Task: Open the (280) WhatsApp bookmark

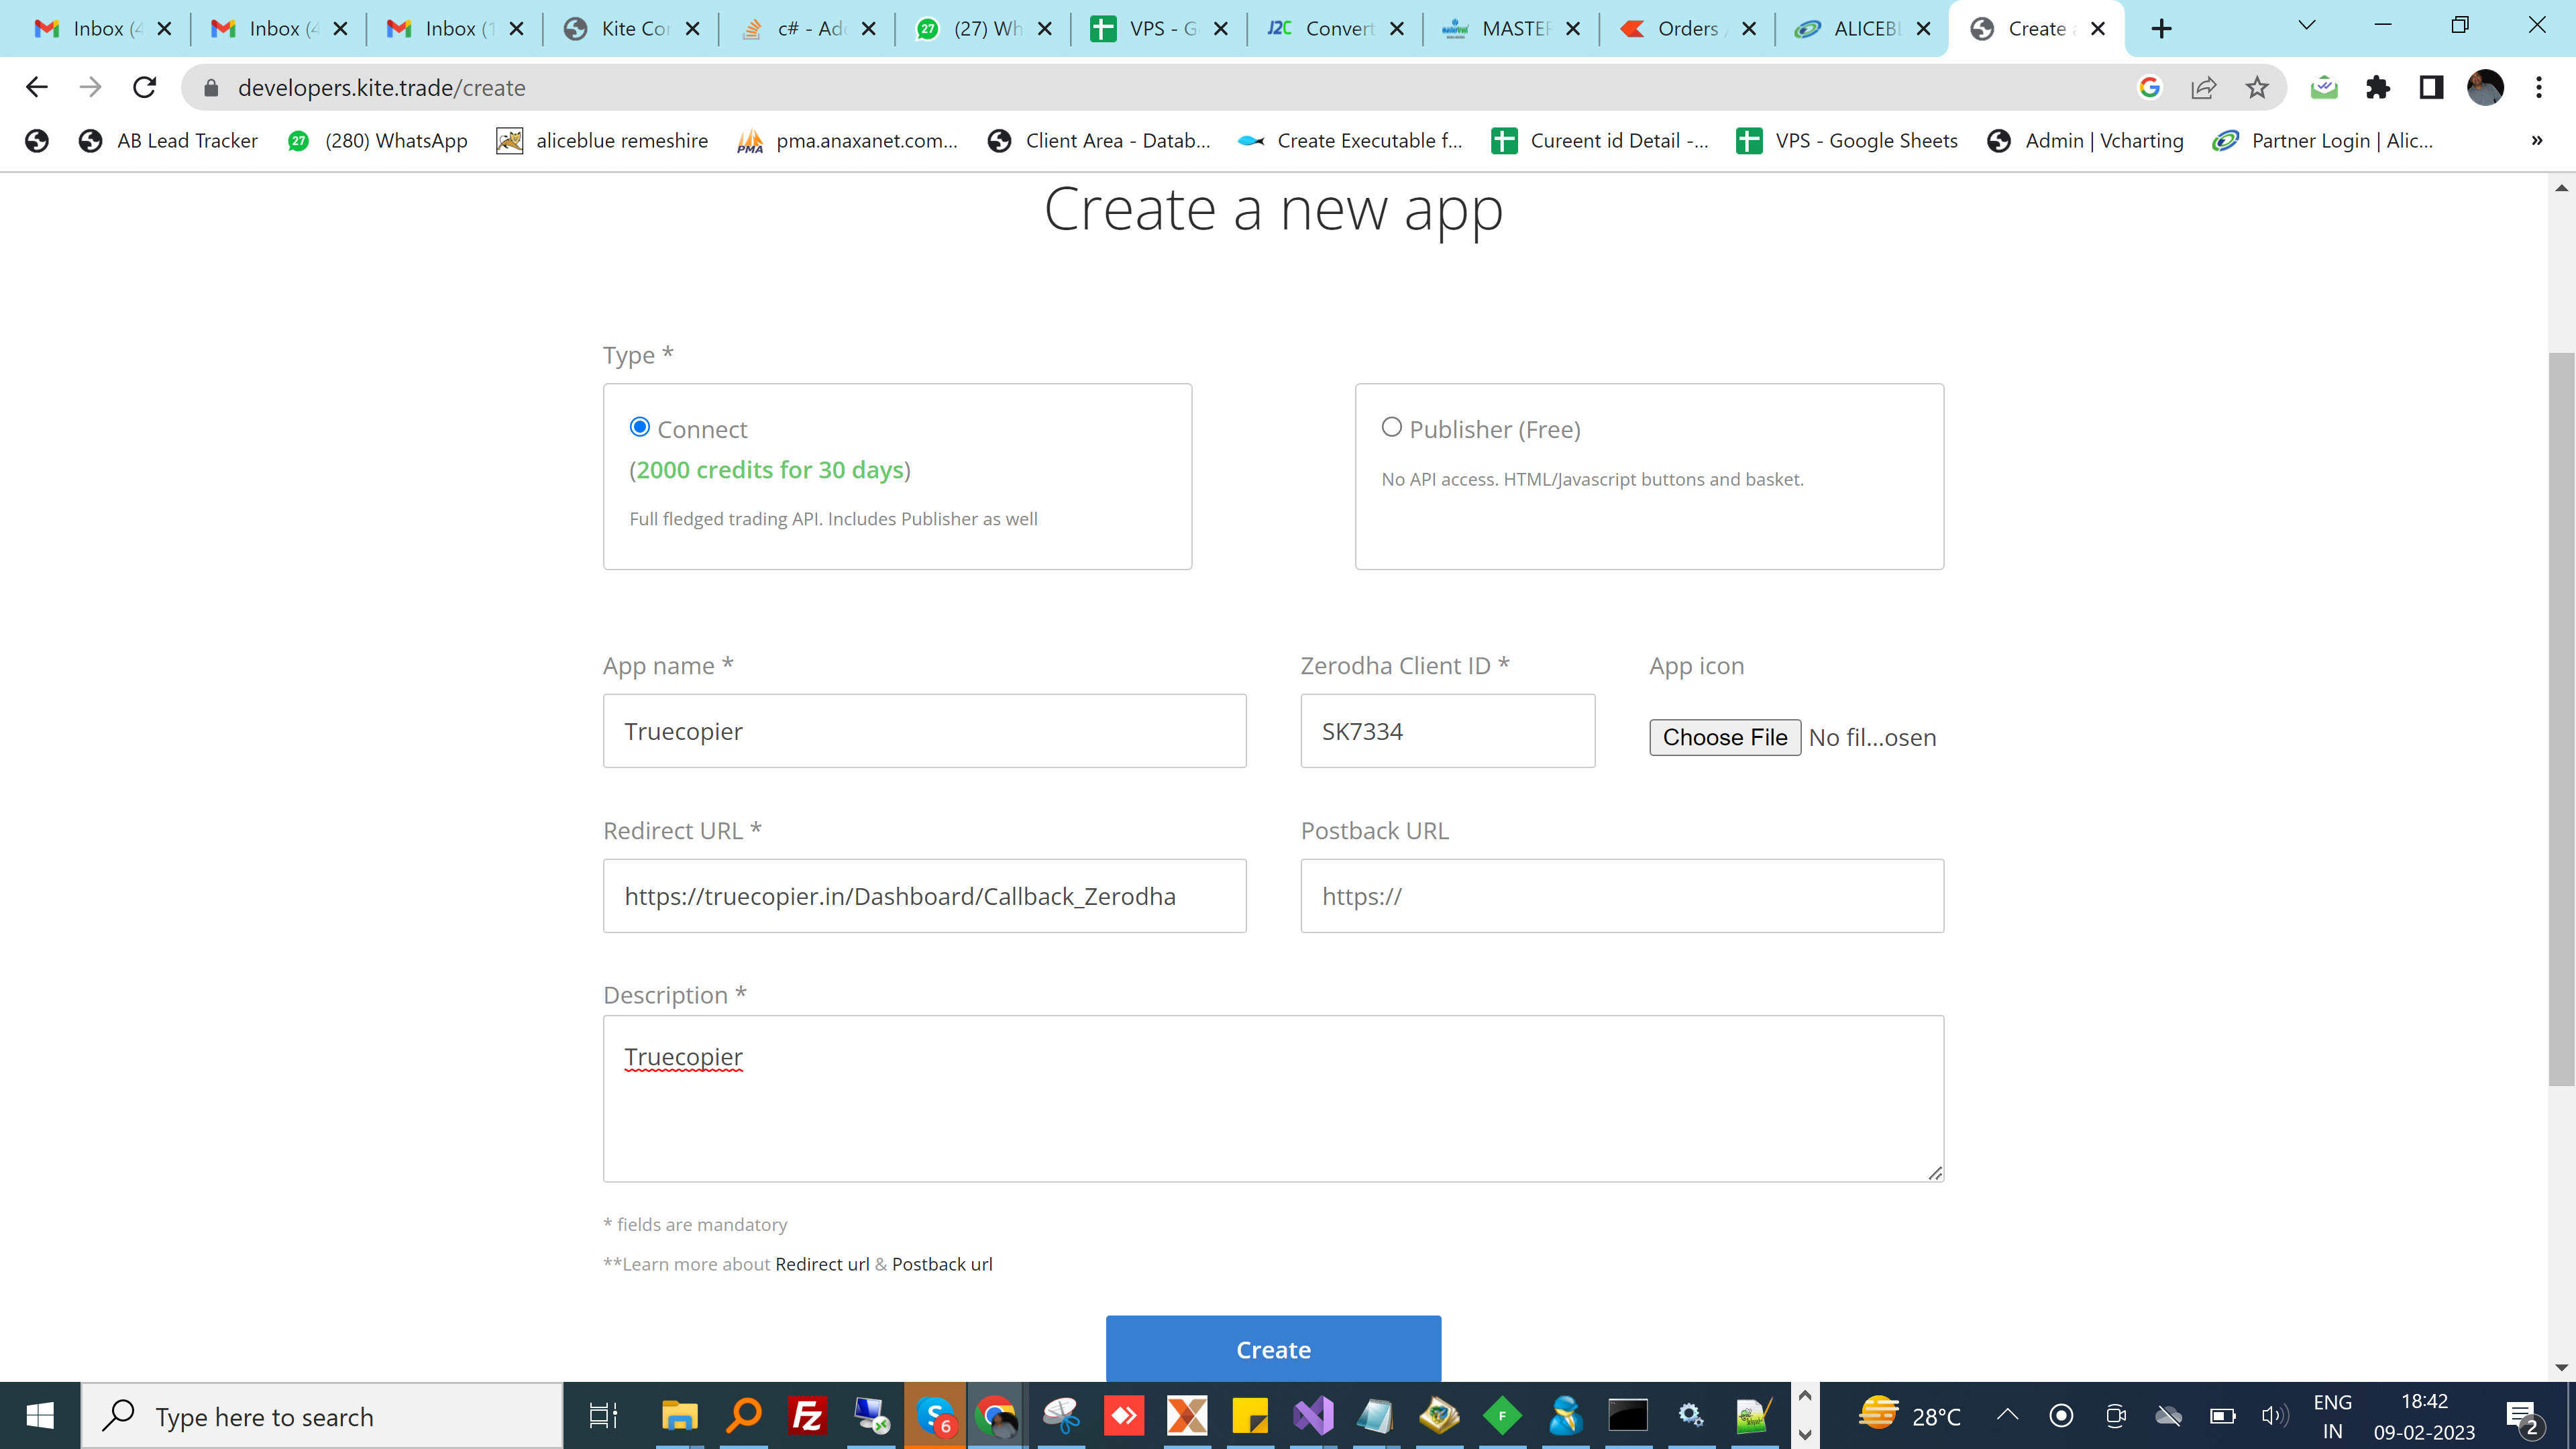Action: coord(378,141)
